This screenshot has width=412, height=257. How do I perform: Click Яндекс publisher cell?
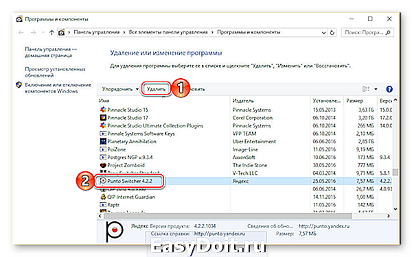pos(240,181)
